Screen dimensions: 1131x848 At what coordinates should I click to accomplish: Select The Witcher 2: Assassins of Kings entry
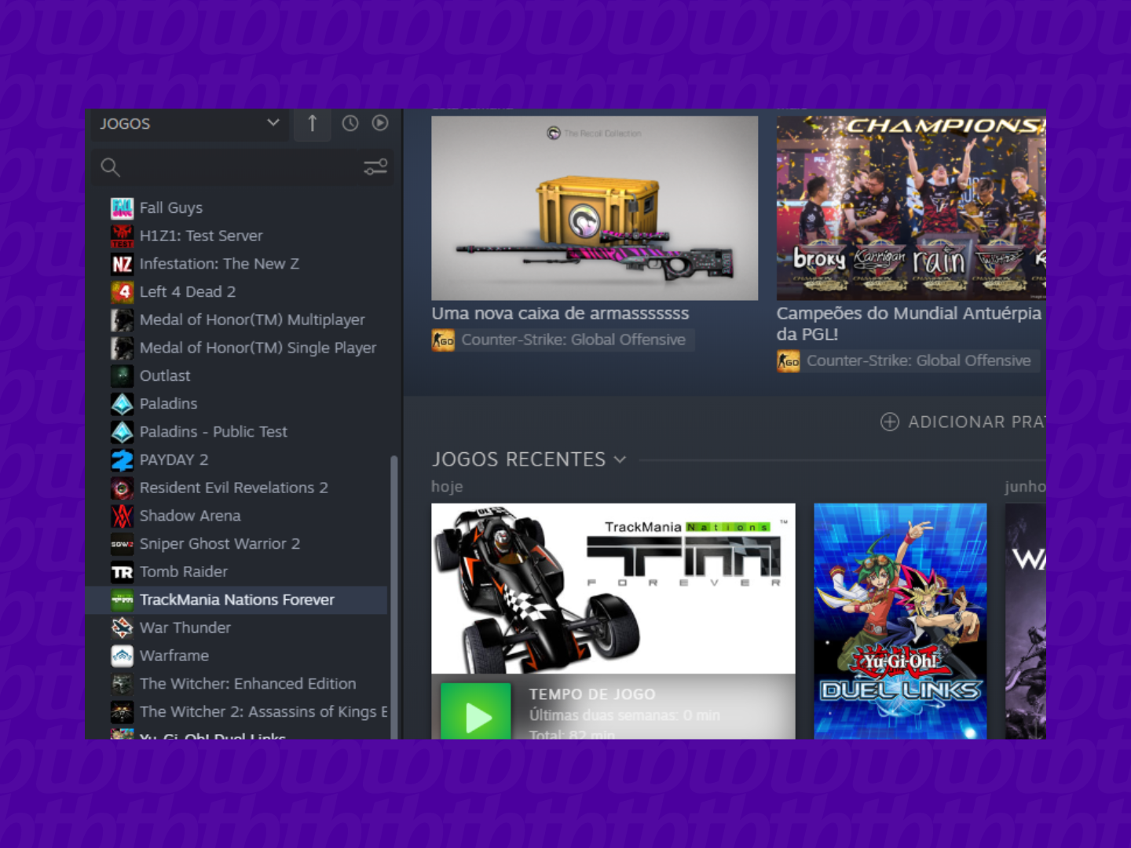(236, 712)
